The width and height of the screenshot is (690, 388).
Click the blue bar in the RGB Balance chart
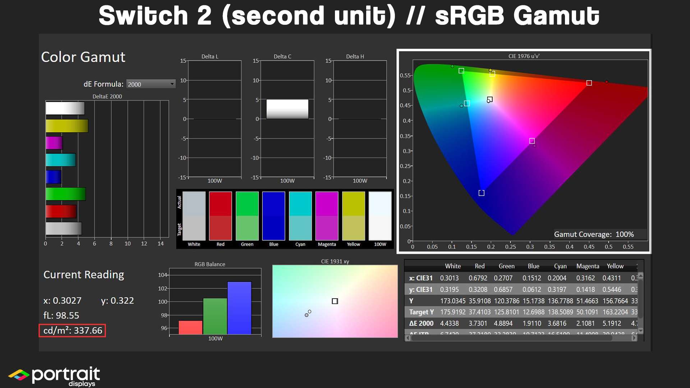(x=239, y=308)
